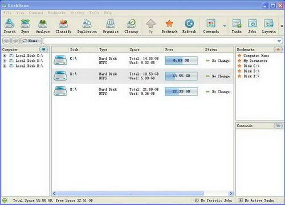Open the Organize tool
The width and height of the screenshot is (285, 205).
111,26
